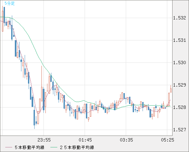The height and width of the screenshot is (152, 189).
Task: Click the 5分足 timeframe label
Action: pyautogui.click(x=10, y=3)
